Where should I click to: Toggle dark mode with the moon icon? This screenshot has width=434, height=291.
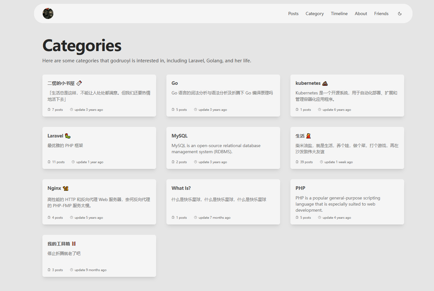click(399, 13)
